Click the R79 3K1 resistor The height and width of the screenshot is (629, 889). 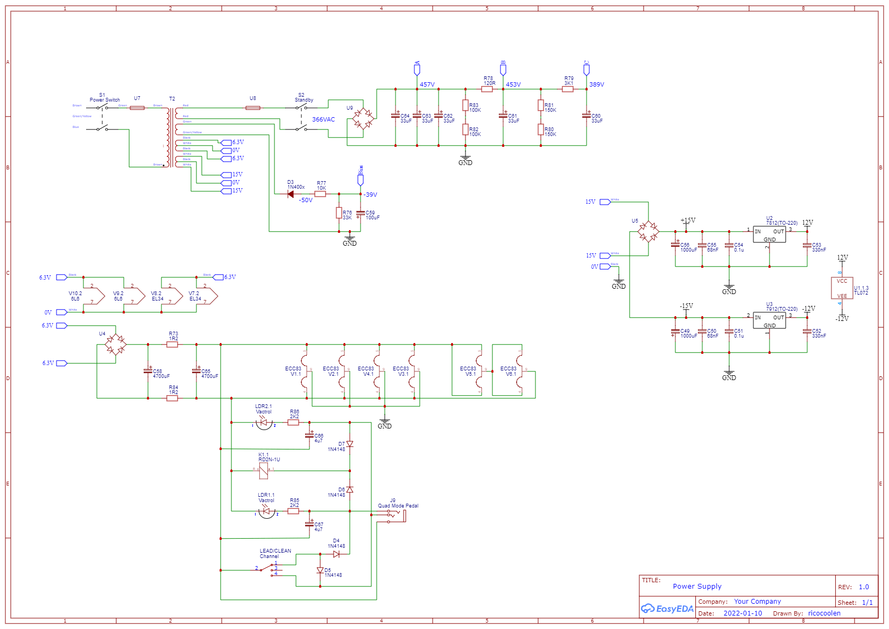pyautogui.click(x=568, y=89)
